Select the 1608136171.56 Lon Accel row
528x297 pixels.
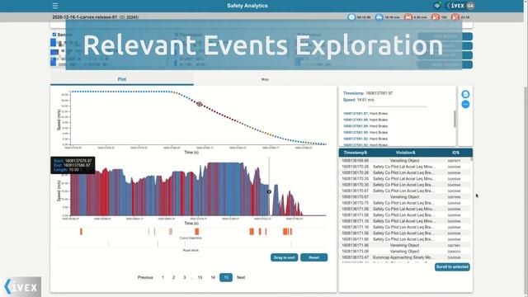(404, 233)
